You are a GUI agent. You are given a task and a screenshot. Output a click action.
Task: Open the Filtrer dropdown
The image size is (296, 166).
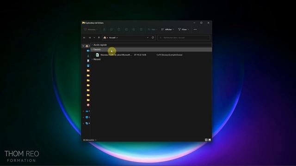[184, 30]
